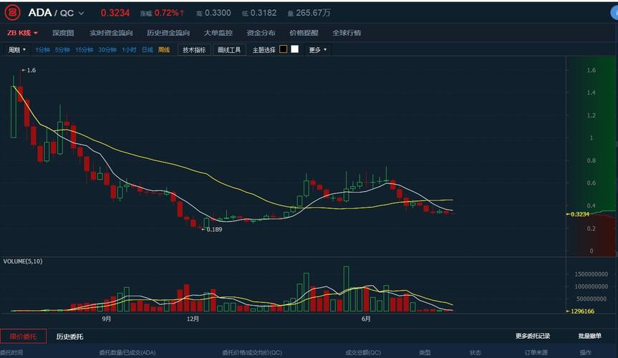618x358 pixels.
Task: Select the 大单监控 tab
Action: click(x=218, y=33)
